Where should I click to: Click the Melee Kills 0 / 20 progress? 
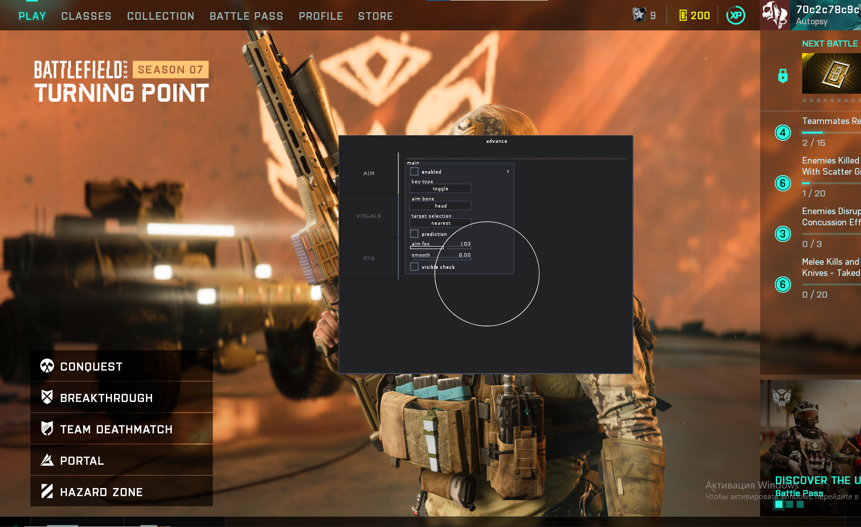point(814,295)
